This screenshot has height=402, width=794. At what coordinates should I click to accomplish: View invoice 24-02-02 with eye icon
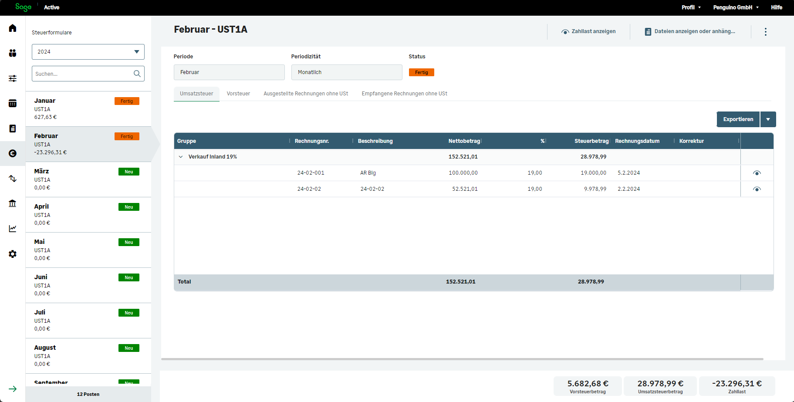pos(757,189)
